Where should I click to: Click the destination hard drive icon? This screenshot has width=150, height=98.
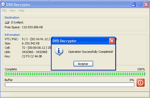pyautogui.click(x=7, y=22)
